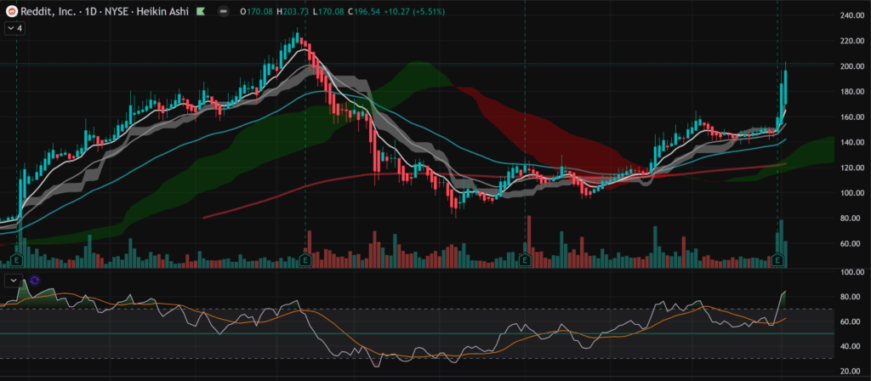Click the Reddit logo icon in chart header
The width and height of the screenshot is (871, 381).
(12, 12)
